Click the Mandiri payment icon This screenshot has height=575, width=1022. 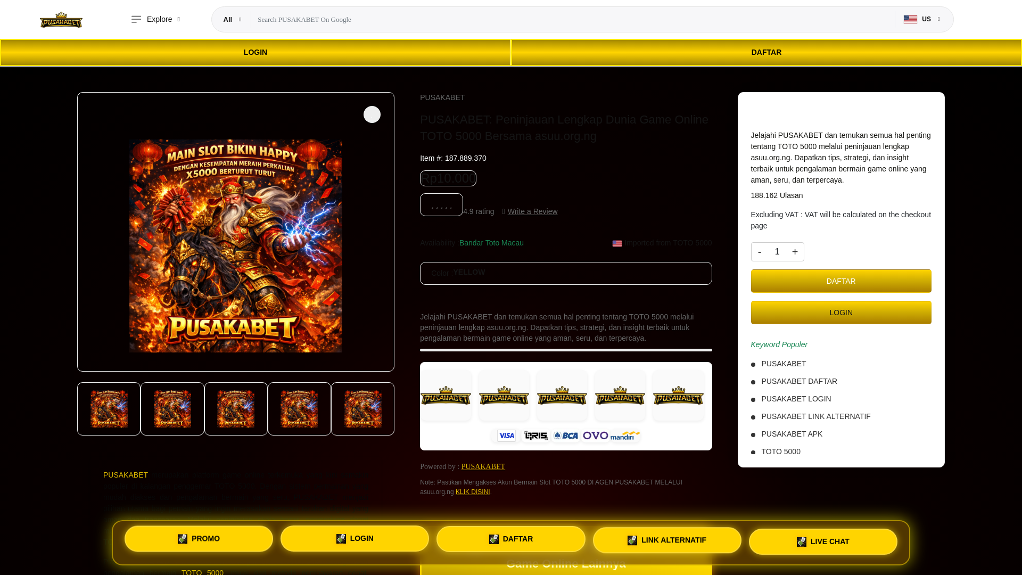[625, 436]
